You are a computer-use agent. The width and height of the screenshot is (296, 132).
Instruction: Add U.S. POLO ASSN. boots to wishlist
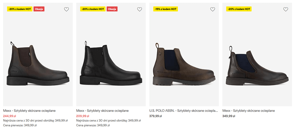[x=212, y=9]
